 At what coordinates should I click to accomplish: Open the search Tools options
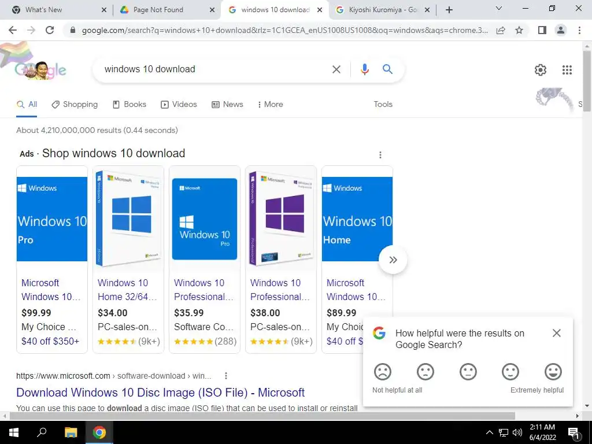pos(383,104)
